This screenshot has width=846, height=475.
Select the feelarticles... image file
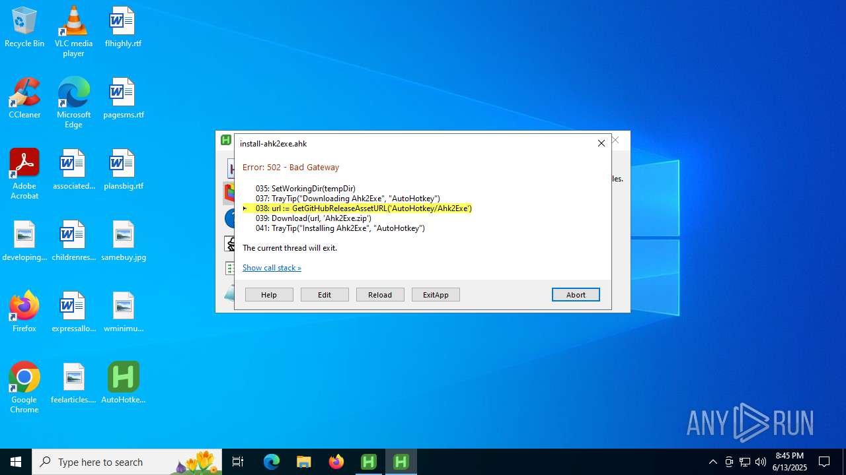click(x=73, y=384)
